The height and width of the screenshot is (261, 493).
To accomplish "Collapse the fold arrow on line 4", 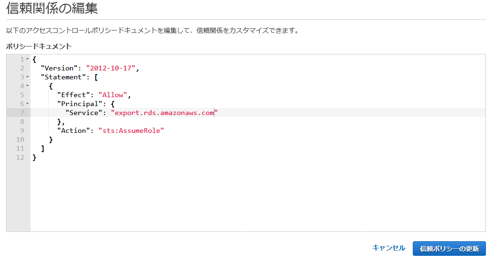I will point(28,86).
